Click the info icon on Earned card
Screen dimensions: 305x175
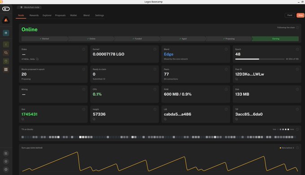pos(155,49)
